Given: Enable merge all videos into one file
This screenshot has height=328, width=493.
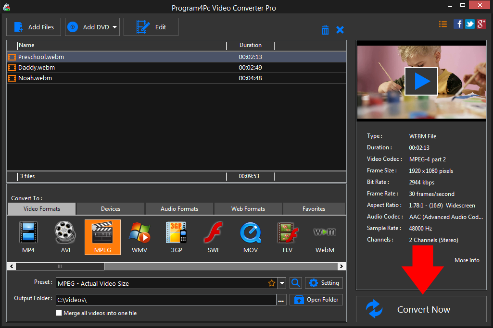Looking at the screenshot, I should 59,313.
